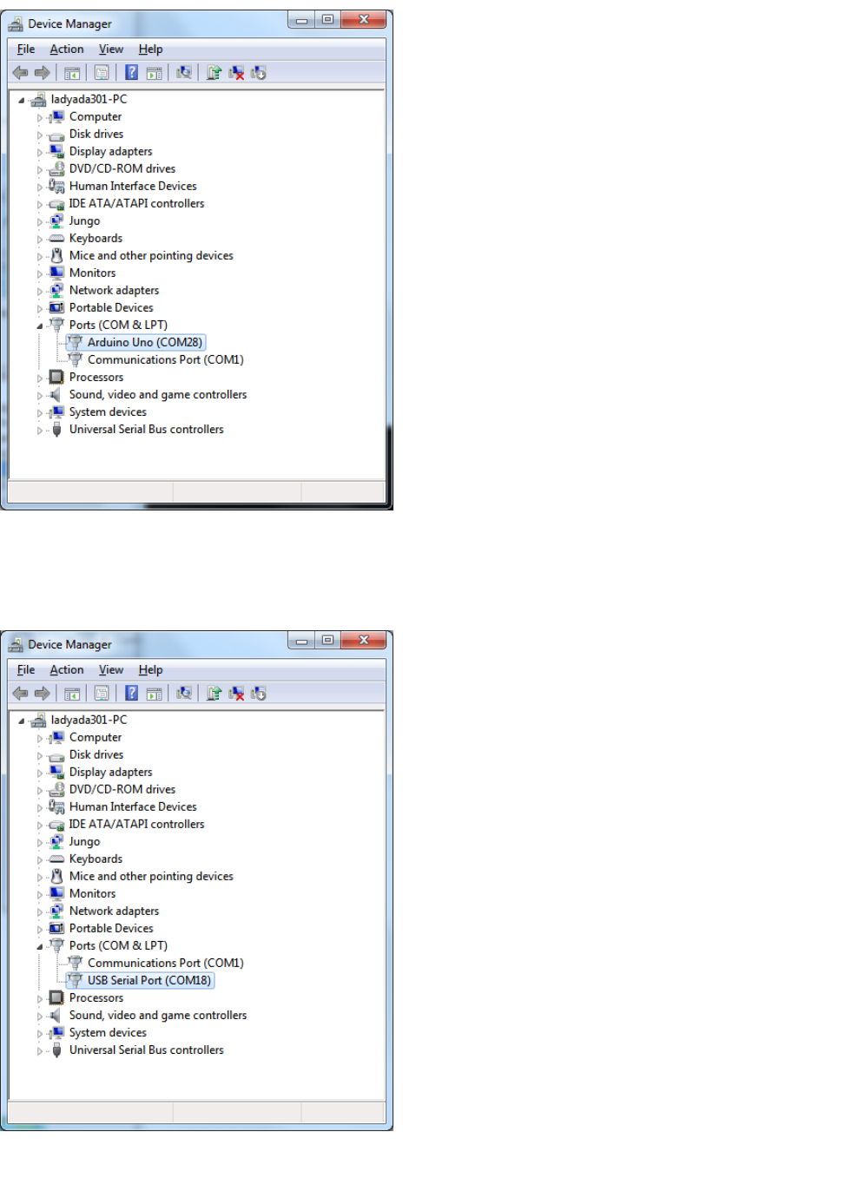Click DVD/CD-ROM drives icon in Arduino Uno window

coord(56,168)
